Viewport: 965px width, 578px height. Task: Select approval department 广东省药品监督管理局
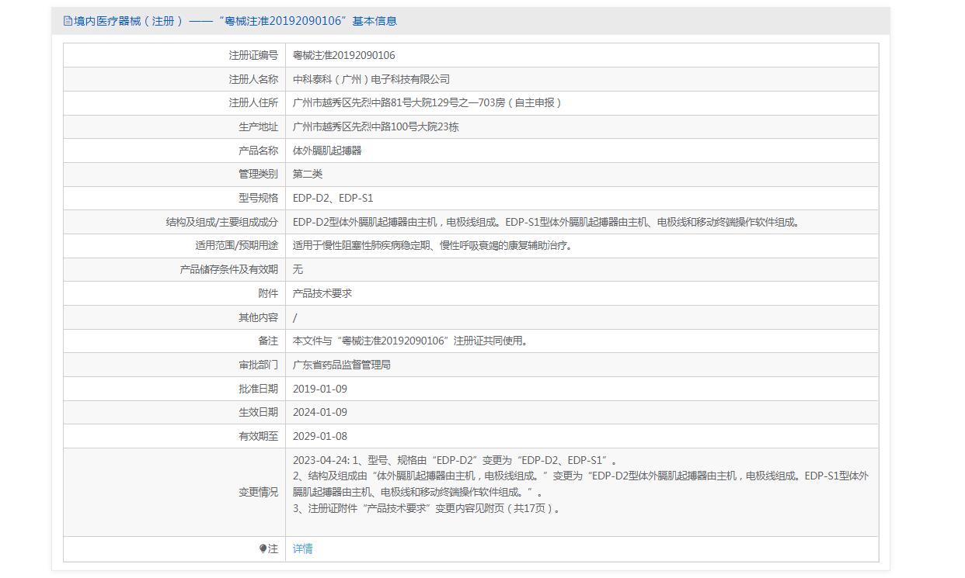click(x=342, y=365)
